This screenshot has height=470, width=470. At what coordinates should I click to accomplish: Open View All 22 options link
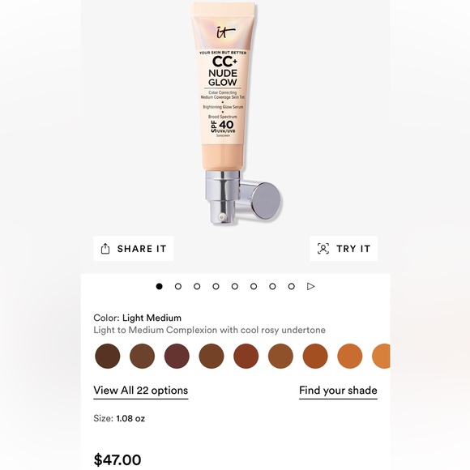point(140,391)
